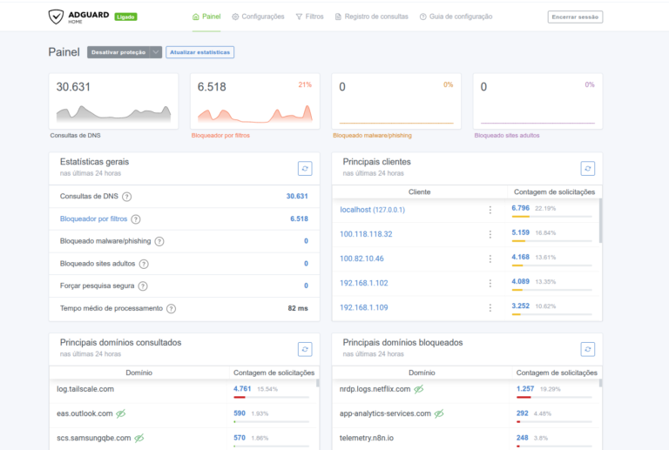Image resolution: width=669 pixels, height=450 pixels.
Task: Click the 4.761 count for log.tailscale.com
Action: [242, 388]
